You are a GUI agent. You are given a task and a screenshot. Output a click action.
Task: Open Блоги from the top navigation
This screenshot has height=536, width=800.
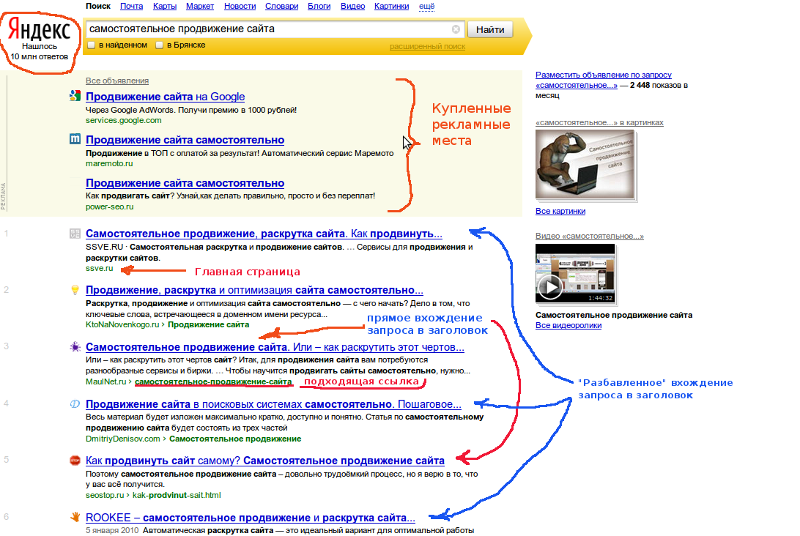319,6
